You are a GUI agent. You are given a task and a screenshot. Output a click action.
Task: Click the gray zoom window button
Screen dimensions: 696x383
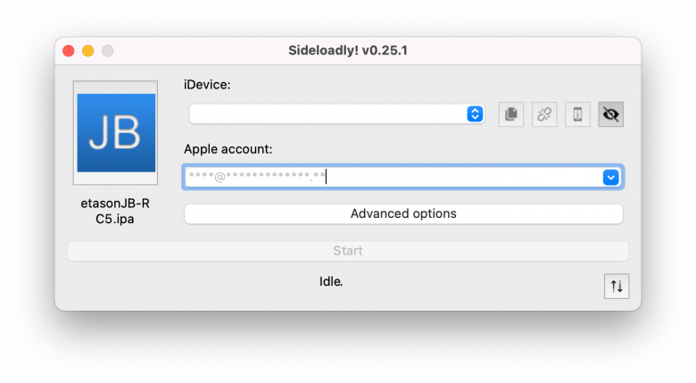(107, 51)
